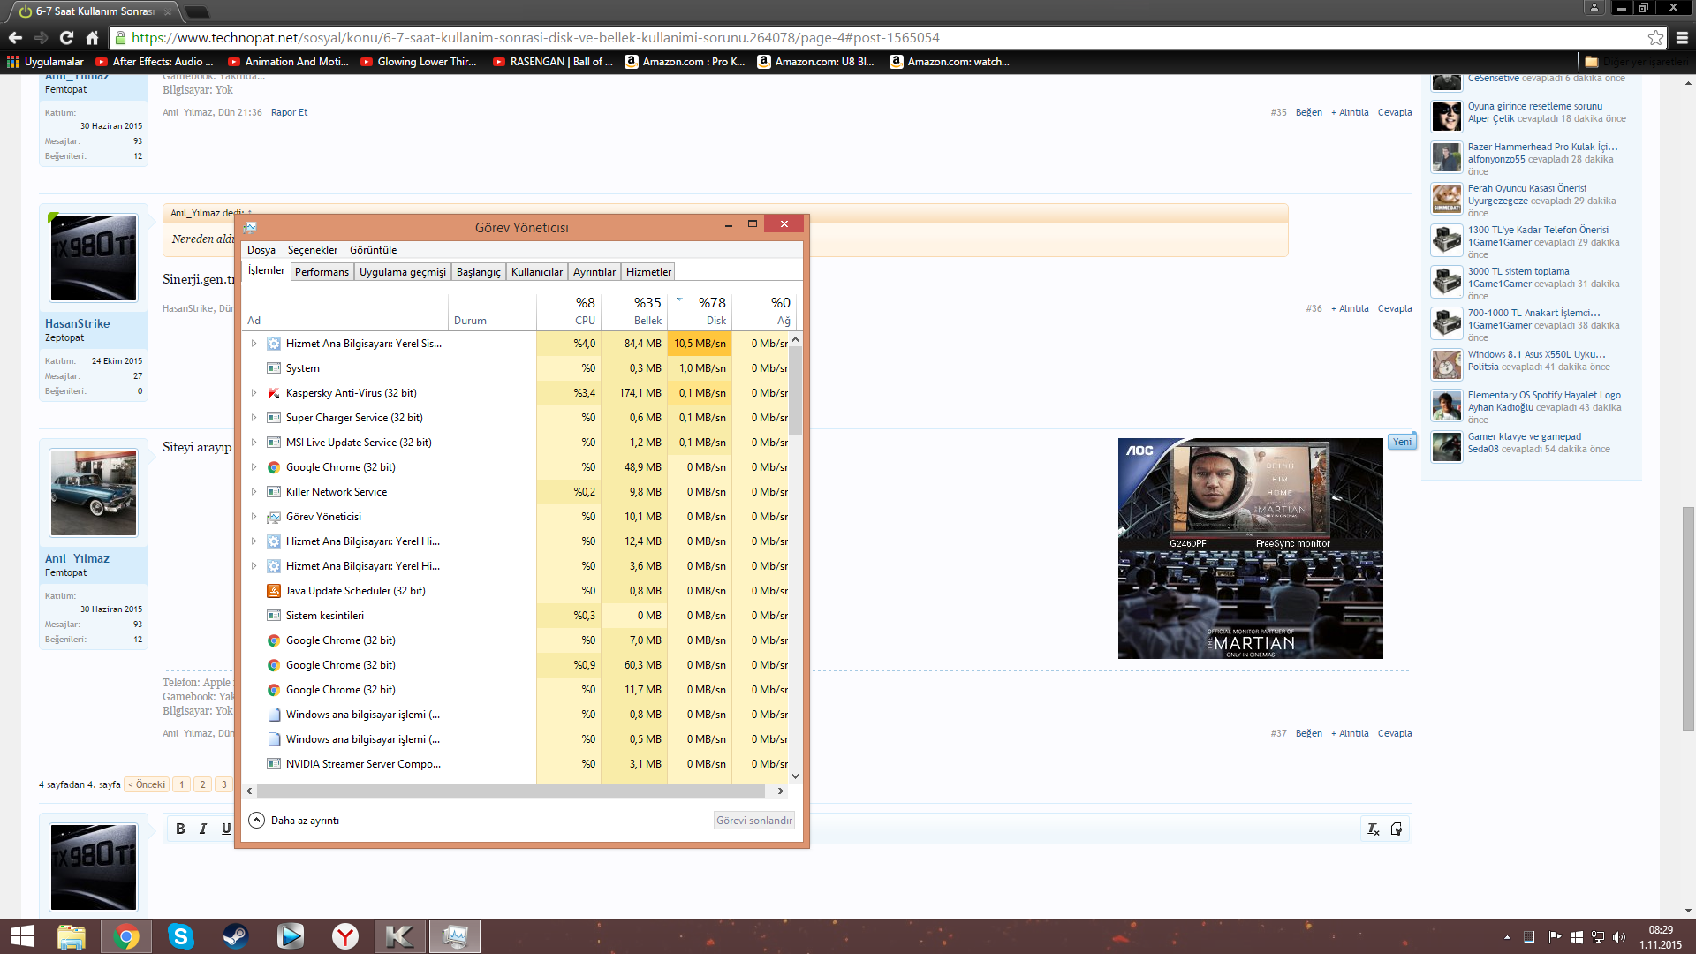Viewport: 1696px width, 954px height.
Task: Open the KMPlayer taskbar icon
Action: point(400,936)
